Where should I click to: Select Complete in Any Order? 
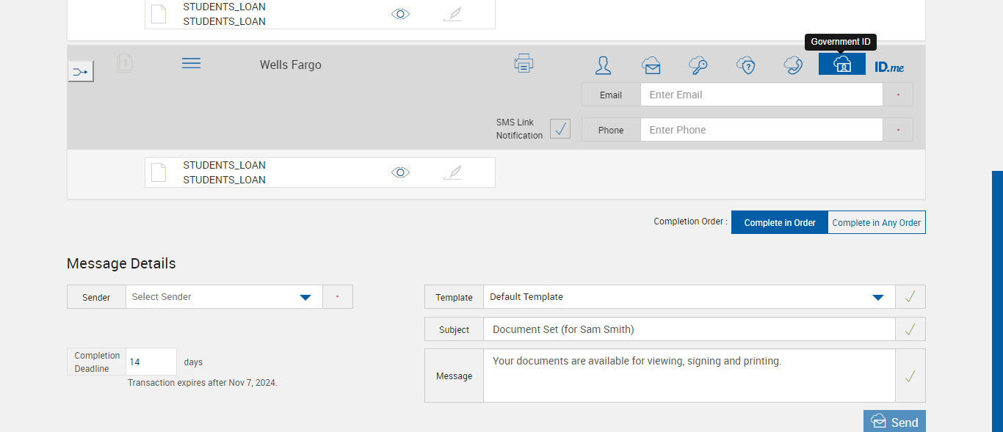(876, 223)
